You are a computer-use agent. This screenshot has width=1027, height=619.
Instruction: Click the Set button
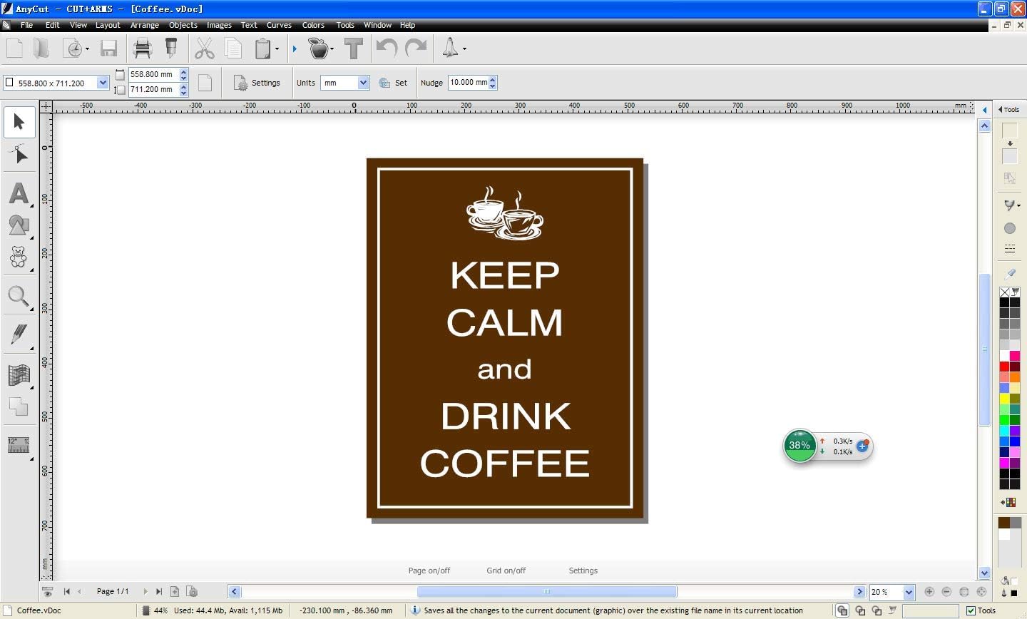393,83
